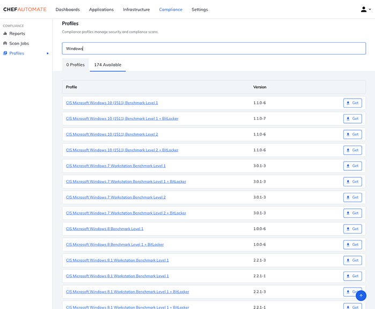The image size is (375, 309).
Task: Switch to the 0 Profiles tab
Action: (x=76, y=65)
